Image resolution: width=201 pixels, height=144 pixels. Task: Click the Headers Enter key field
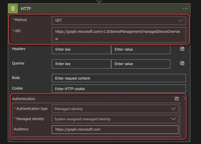[x=81, y=50]
